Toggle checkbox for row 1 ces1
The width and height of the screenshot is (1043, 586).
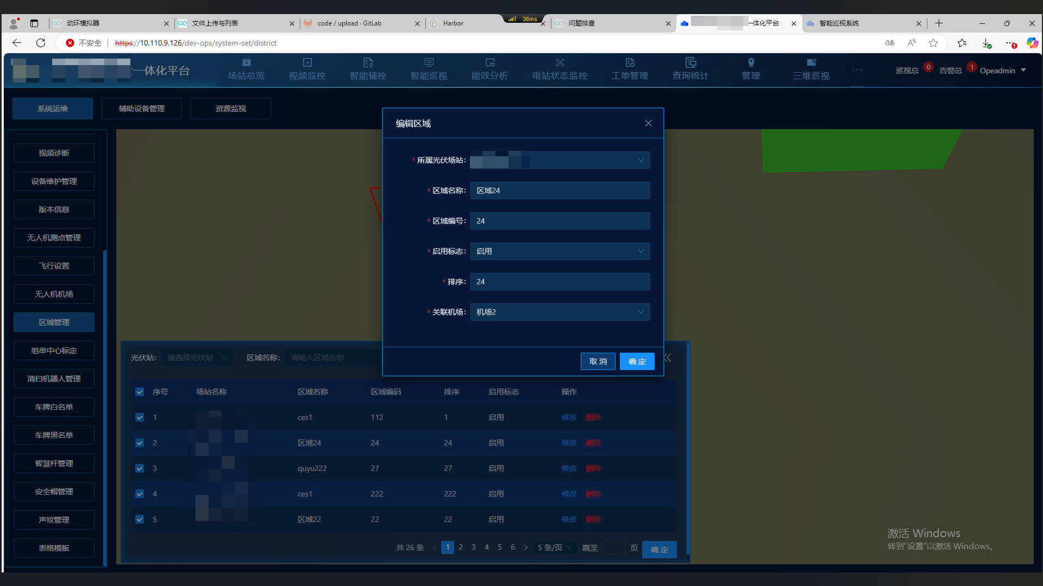(x=140, y=417)
